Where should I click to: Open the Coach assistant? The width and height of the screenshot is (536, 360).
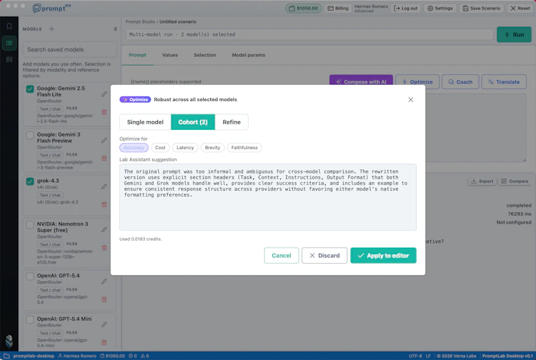click(460, 82)
